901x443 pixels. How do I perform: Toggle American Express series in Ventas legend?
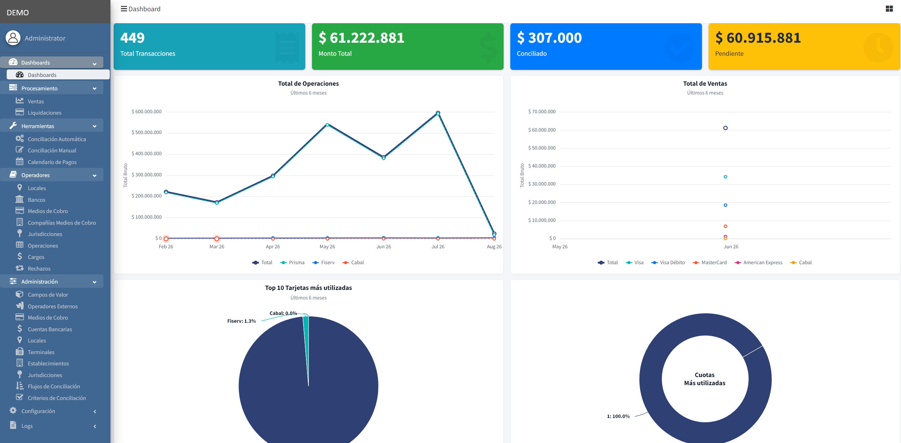[x=758, y=262]
